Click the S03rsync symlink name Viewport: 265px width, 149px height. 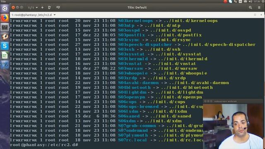(x=129, y=40)
